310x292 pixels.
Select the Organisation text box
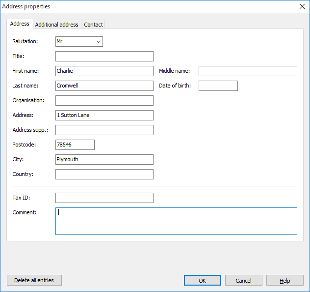pyautogui.click(x=104, y=100)
